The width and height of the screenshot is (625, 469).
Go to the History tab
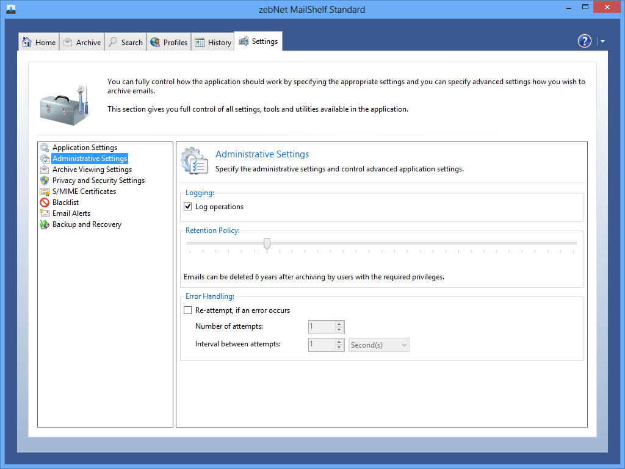tap(213, 42)
